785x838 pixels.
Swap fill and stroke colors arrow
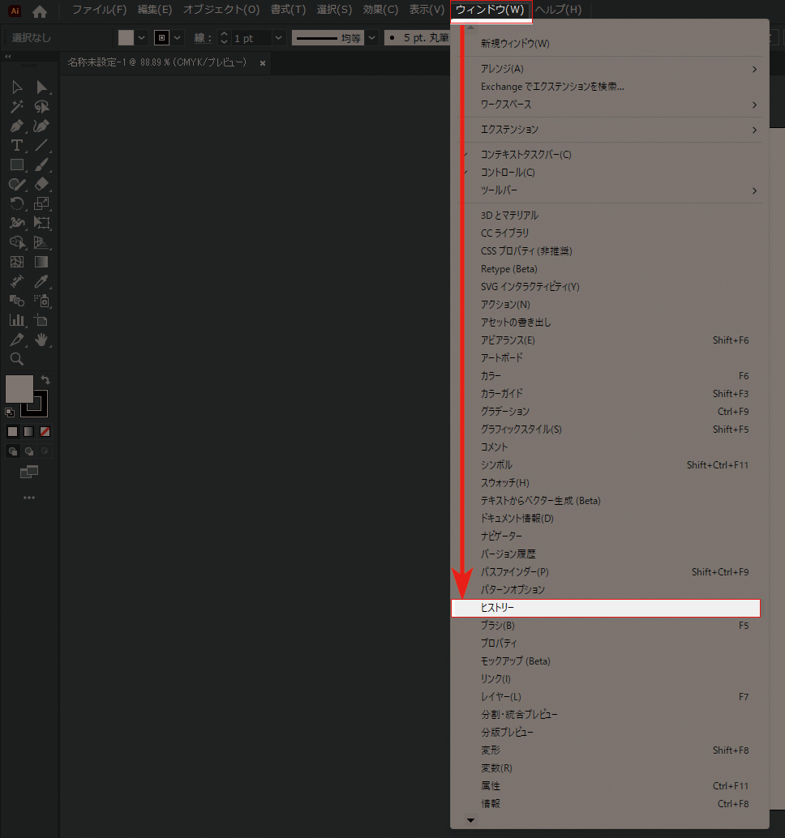(46, 379)
